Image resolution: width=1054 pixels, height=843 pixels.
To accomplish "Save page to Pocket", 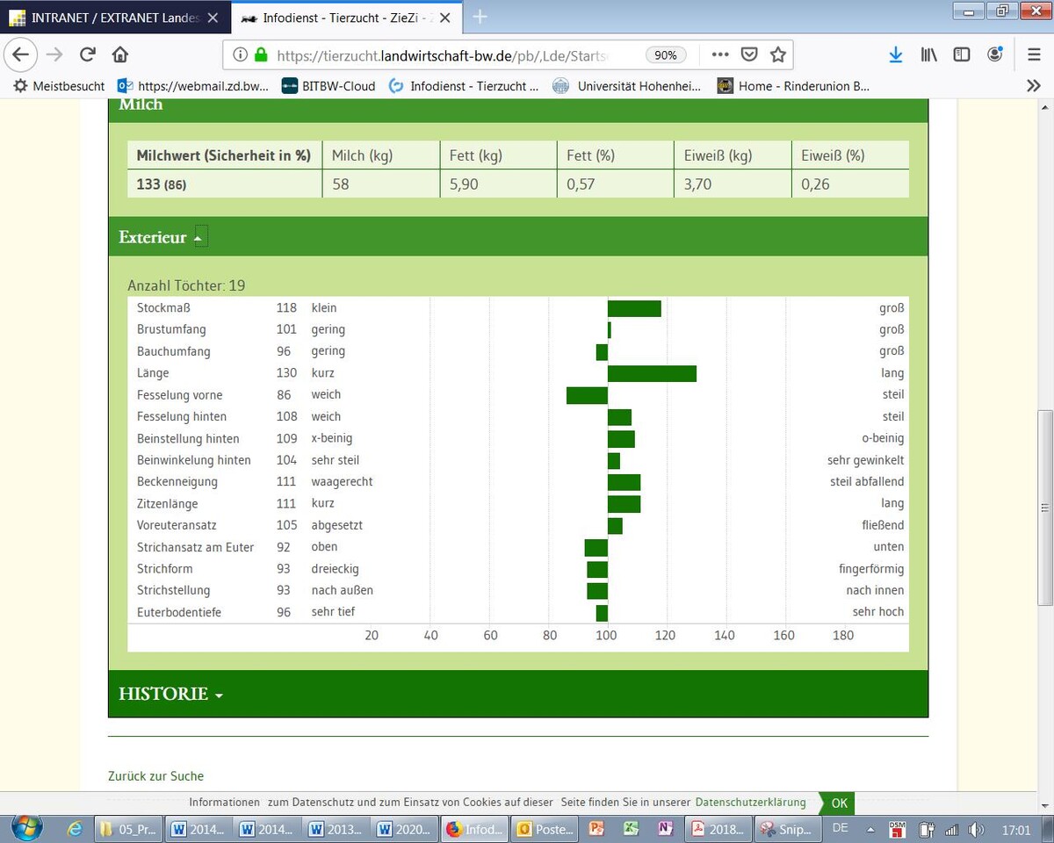I will point(748,54).
